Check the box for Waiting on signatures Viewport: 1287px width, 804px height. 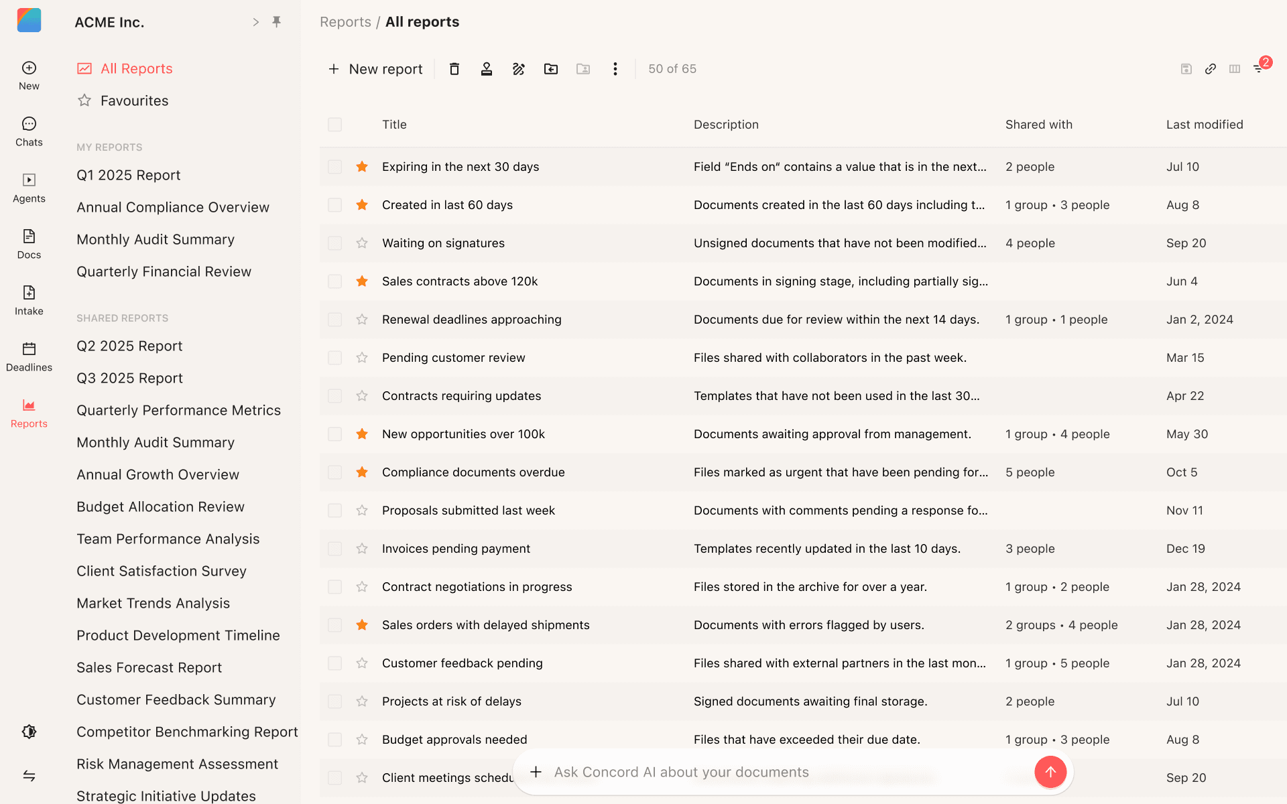click(x=335, y=243)
